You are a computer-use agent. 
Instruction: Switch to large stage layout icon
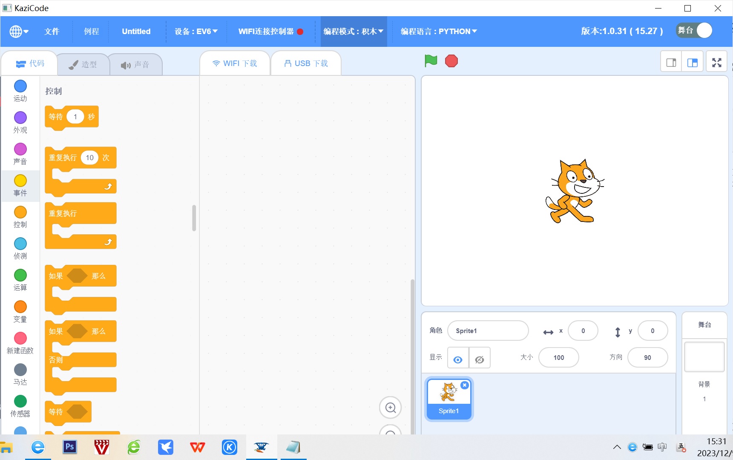693,63
